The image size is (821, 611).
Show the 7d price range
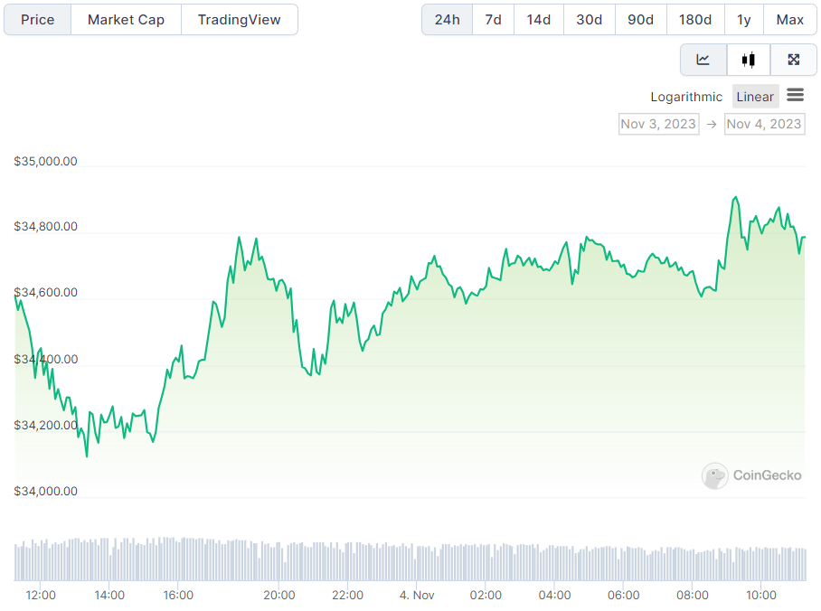point(493,20)
